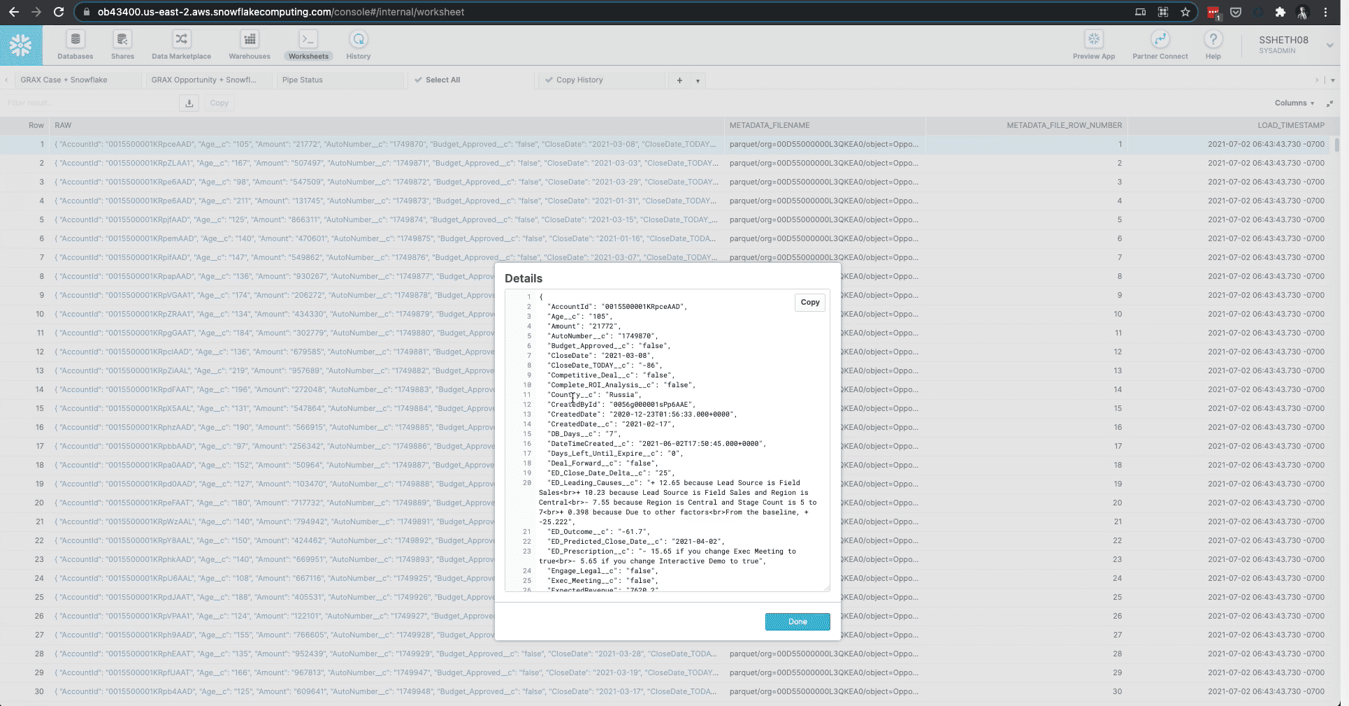
Task: Click the Filter result input field
Action: (x=89, y=103)
